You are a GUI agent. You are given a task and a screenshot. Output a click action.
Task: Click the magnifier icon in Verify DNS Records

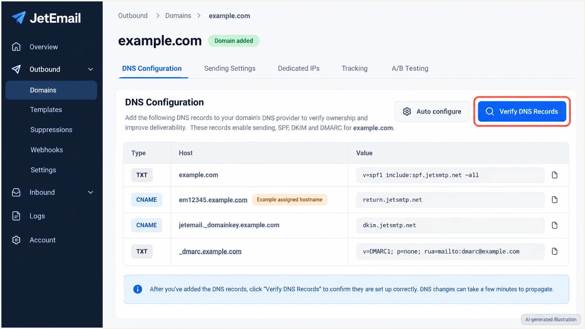pyautogui.click(x=490, y=112)
